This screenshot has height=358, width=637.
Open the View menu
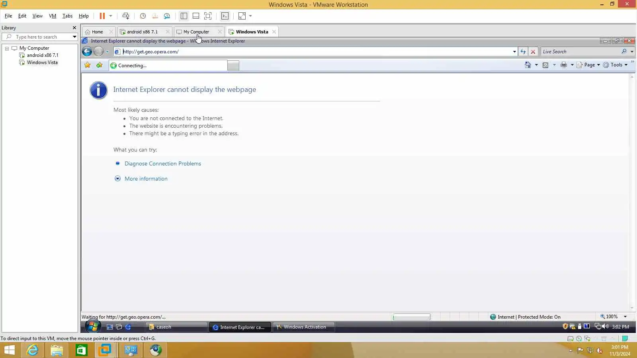coord(37,16)
